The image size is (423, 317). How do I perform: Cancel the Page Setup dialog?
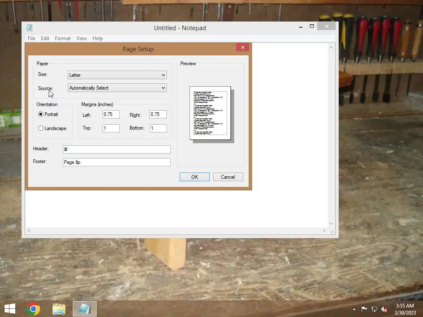tap(228, 177)
